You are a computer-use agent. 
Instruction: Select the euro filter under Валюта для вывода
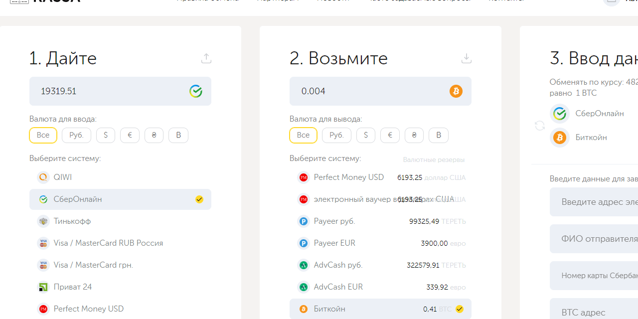coord(390,135)
